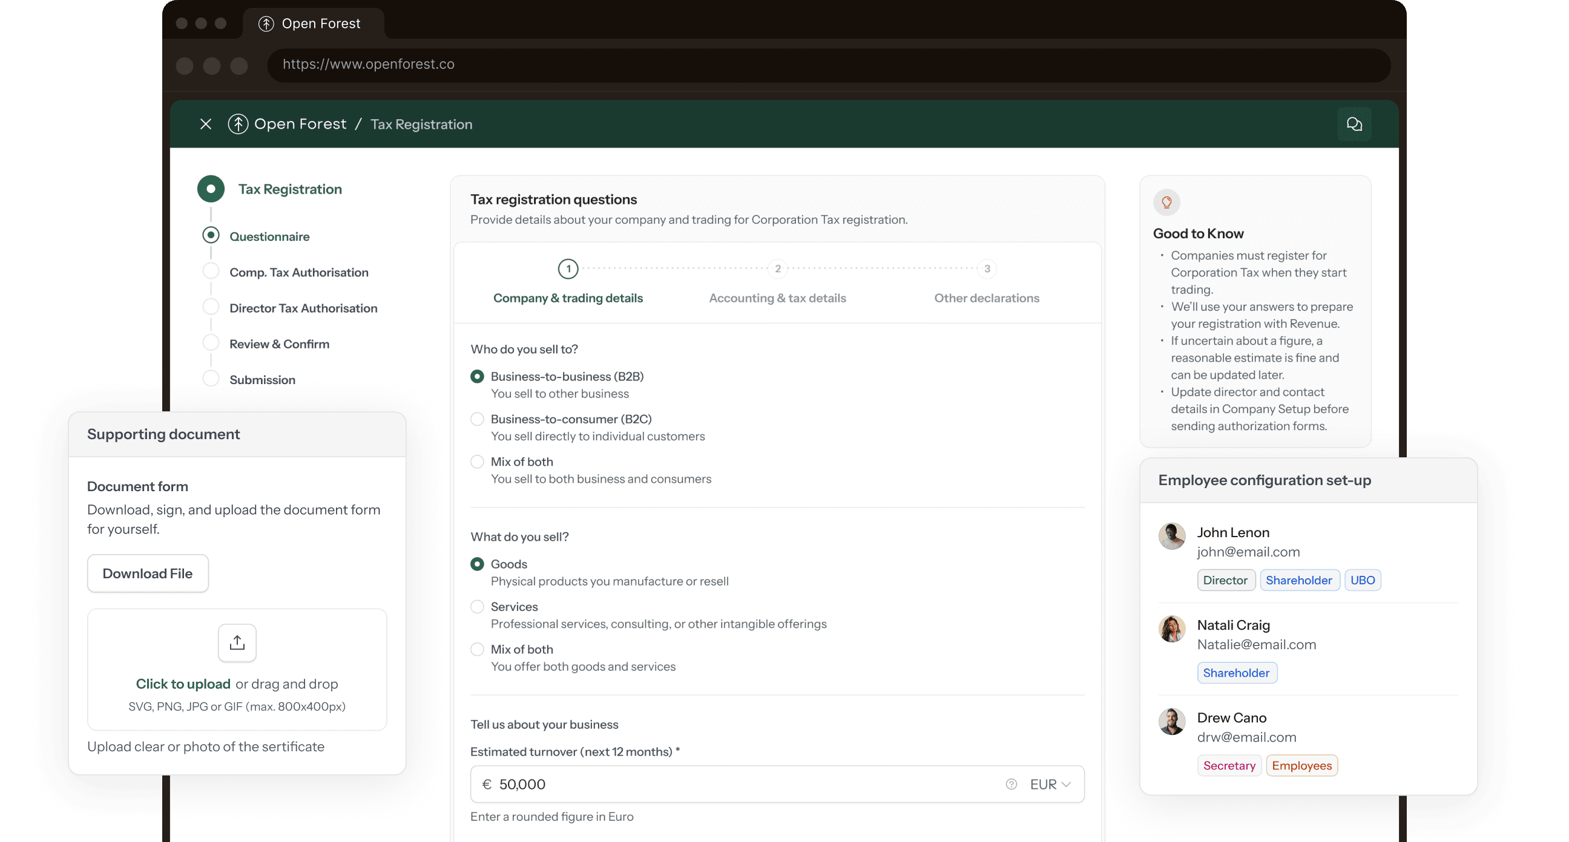Click the 'Enter a rounded figure in Euro' hint

(x=552, y=817)
